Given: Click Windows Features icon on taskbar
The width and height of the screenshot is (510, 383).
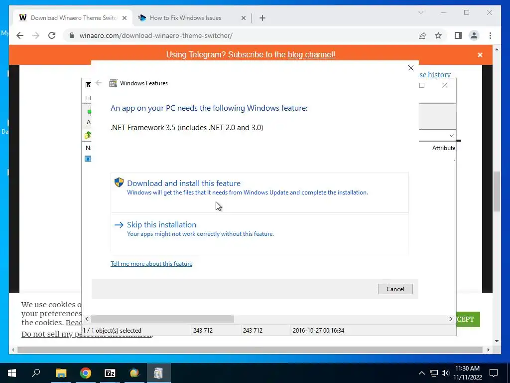Looking at the screenshot, I should coord(158,373).
